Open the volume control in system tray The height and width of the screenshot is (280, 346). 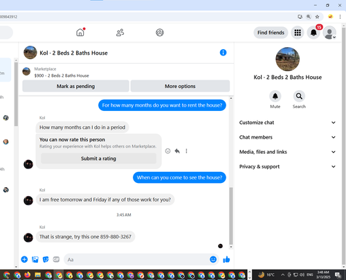click(302, 274)
